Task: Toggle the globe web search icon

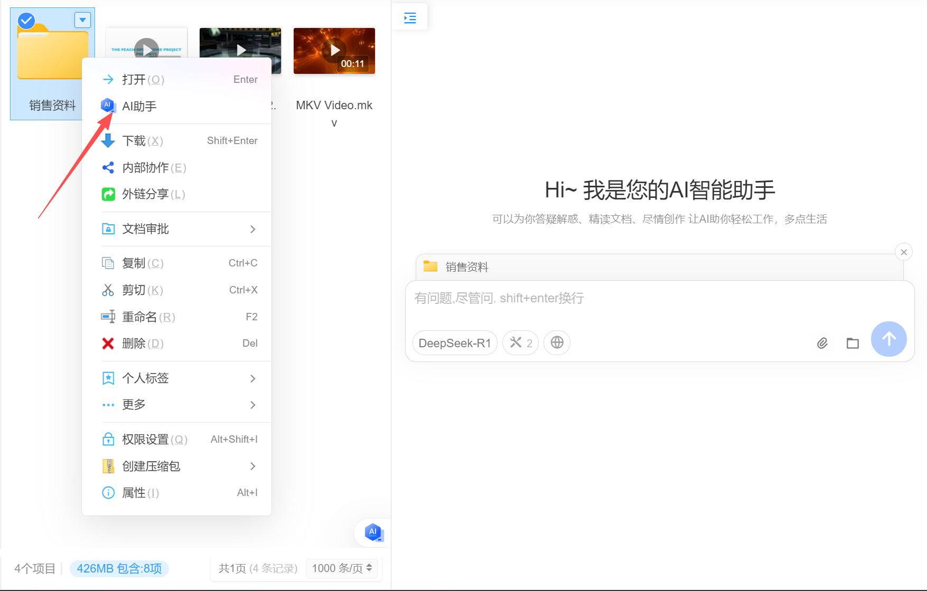Action: (x=557, y=342)
